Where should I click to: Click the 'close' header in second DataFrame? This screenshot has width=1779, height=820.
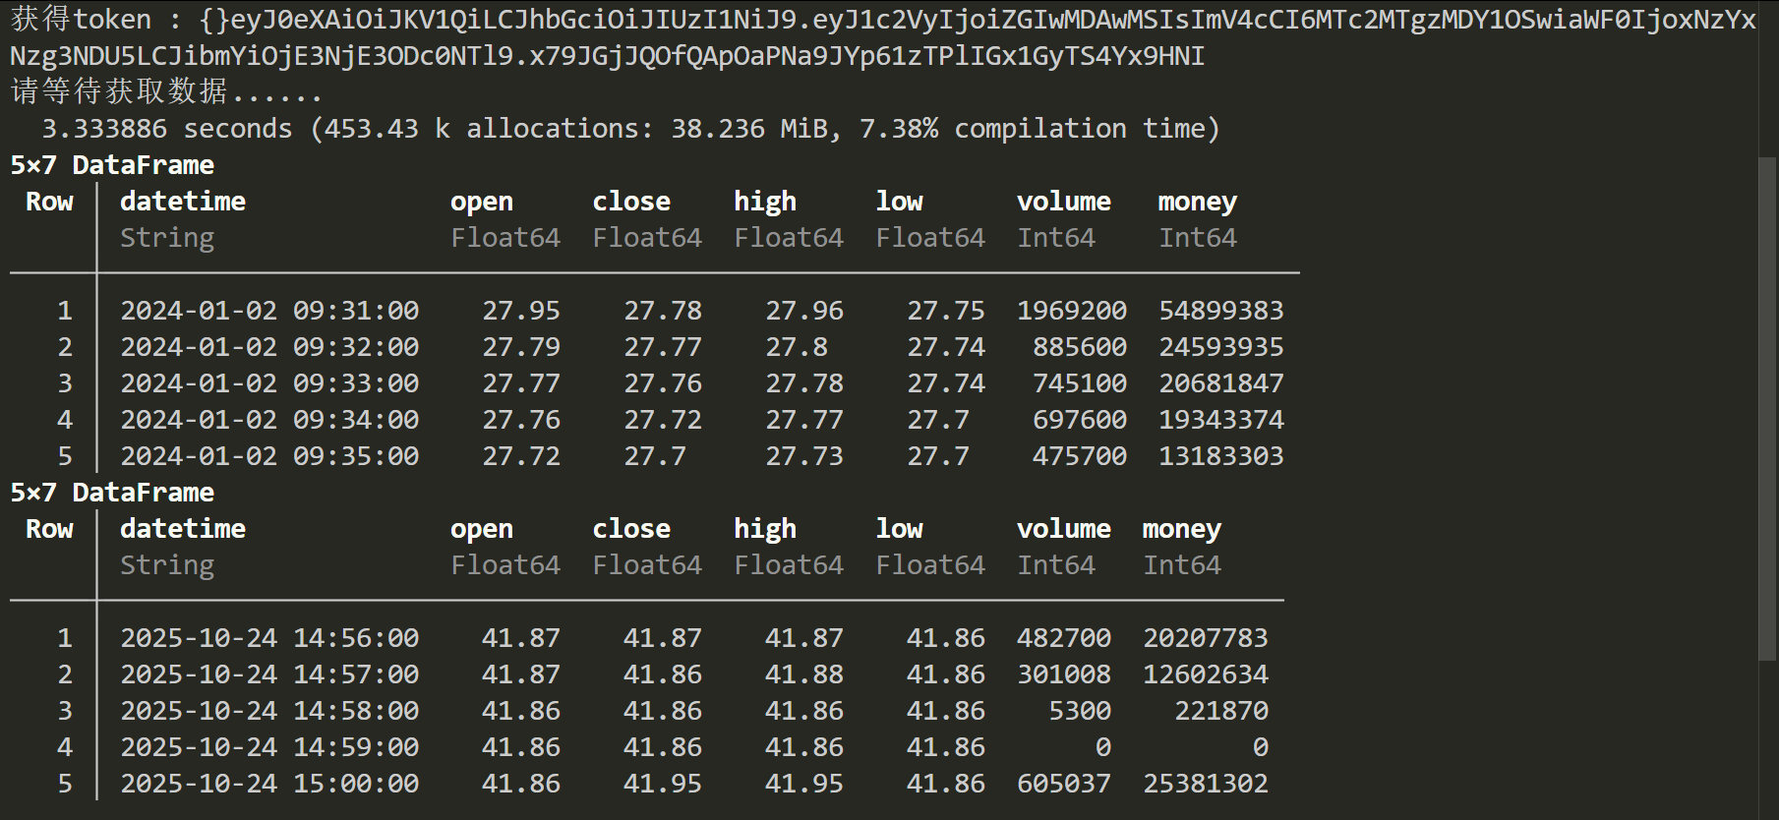pos(631,529)
